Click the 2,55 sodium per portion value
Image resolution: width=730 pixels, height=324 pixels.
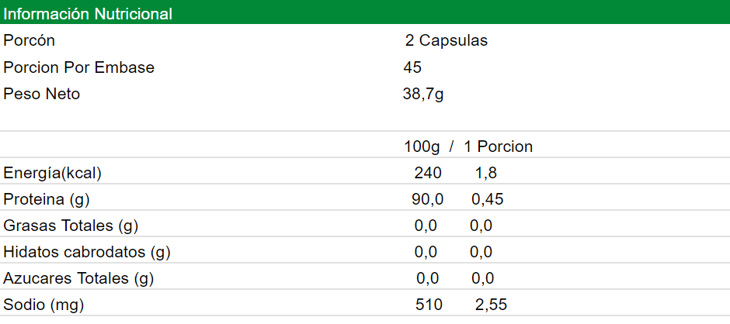492,305
